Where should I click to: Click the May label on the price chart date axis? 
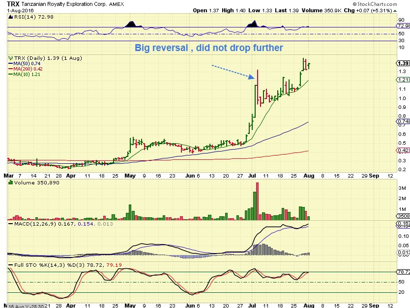click(130, 176)
